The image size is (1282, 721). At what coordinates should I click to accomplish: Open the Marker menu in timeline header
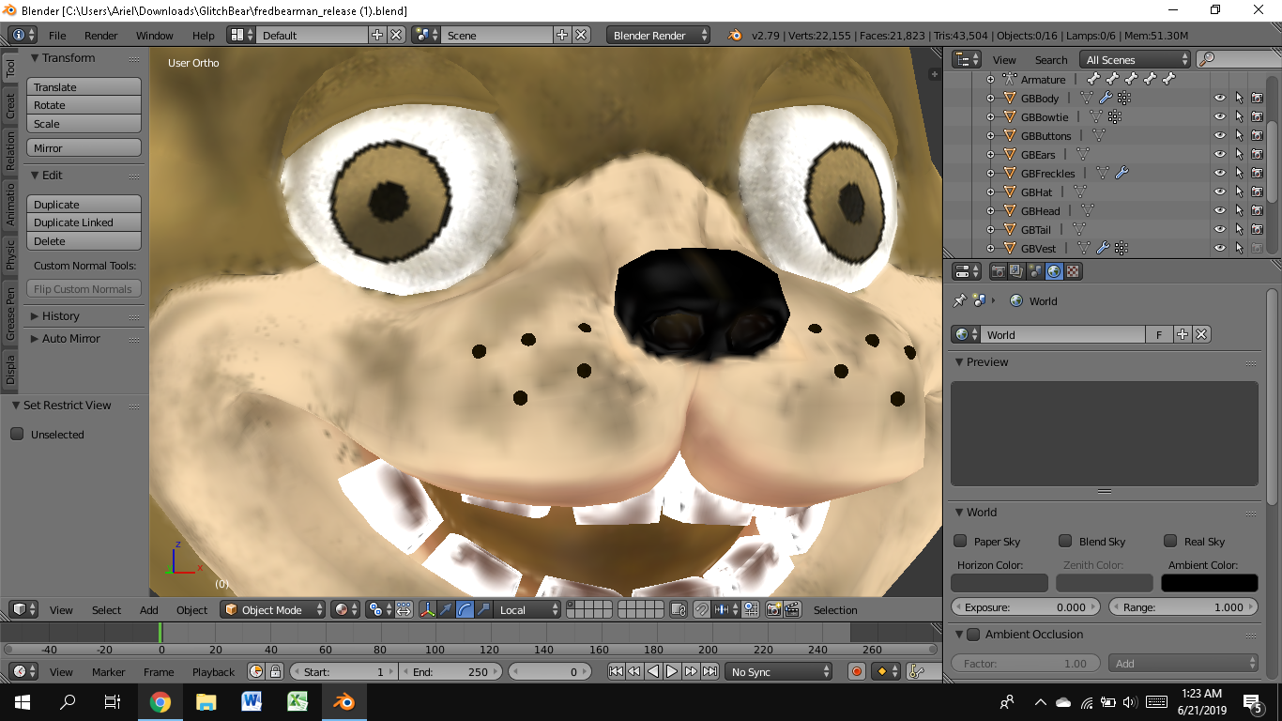coord(109,671)
